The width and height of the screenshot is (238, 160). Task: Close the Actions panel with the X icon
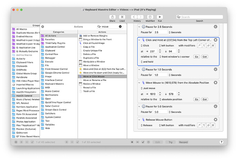pos(43,27)
